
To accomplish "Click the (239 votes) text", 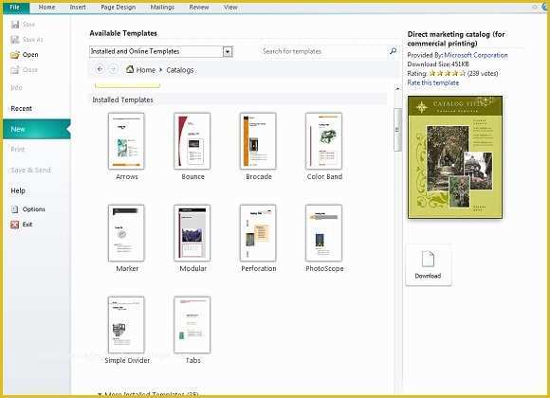I will [483, 73].
